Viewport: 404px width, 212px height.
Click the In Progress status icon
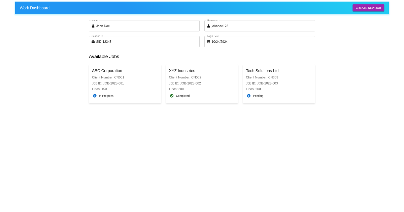[x=95, y=96]
